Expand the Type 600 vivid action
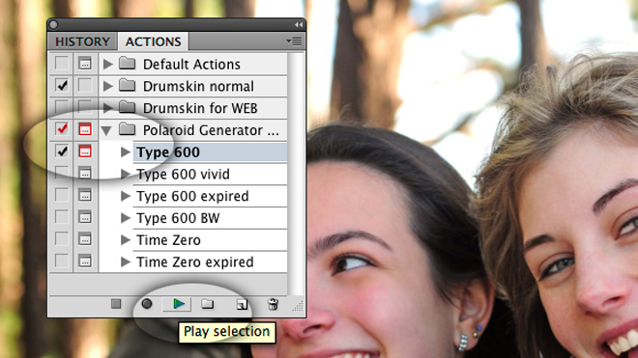This screenshot has height=358, width=638. pos(126,174)
